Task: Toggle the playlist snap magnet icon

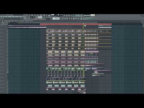Action: [x=2, y=21]
